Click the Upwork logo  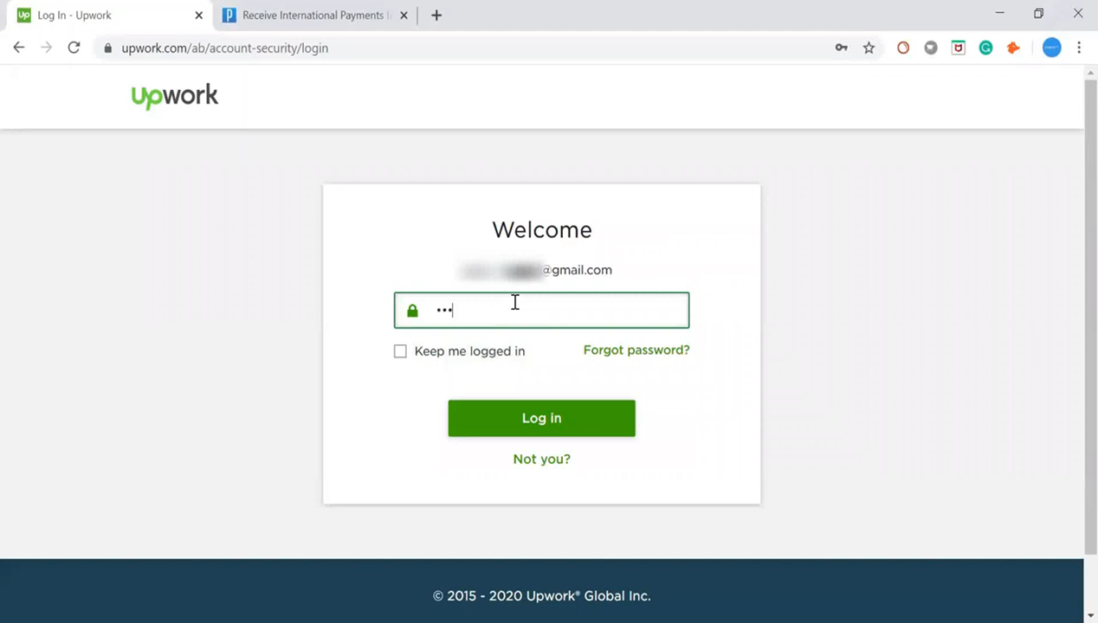click(x=174, y=96)
